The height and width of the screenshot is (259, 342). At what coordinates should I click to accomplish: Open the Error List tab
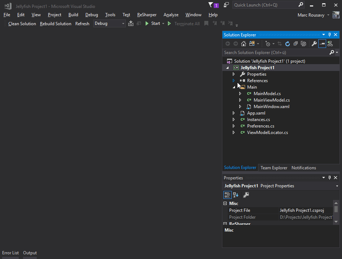coord(10,253)
